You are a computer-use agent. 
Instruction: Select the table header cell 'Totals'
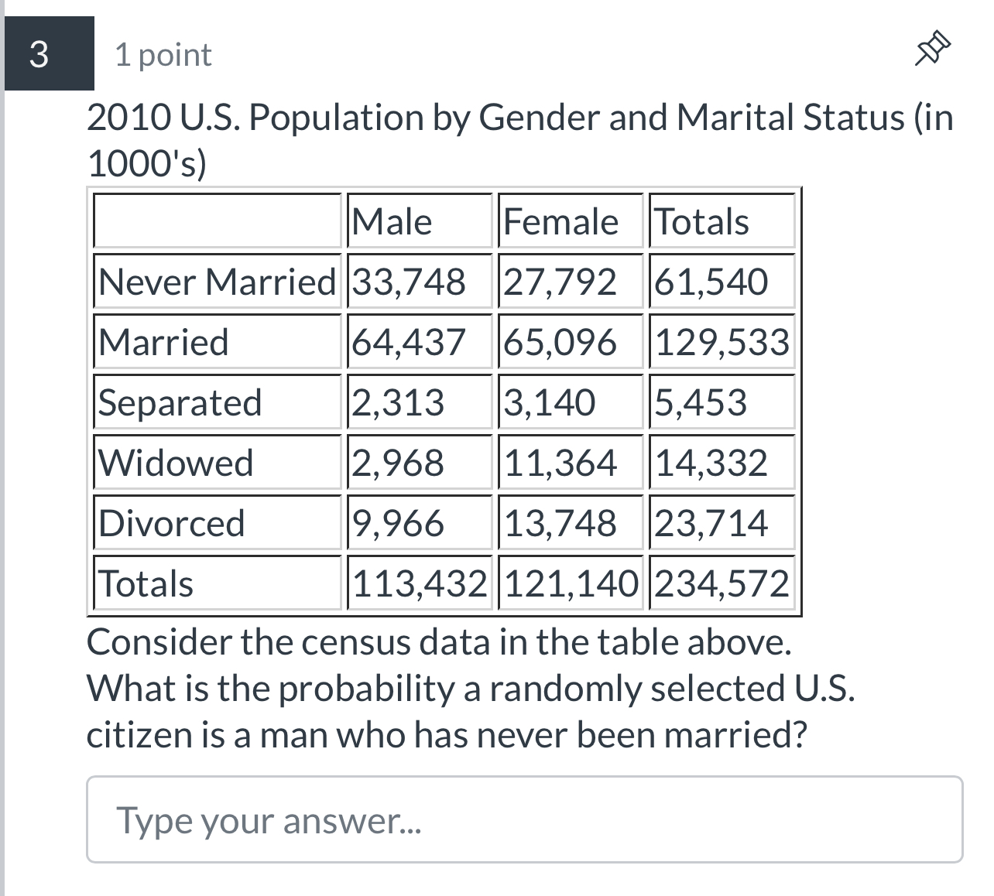point(701,221)
